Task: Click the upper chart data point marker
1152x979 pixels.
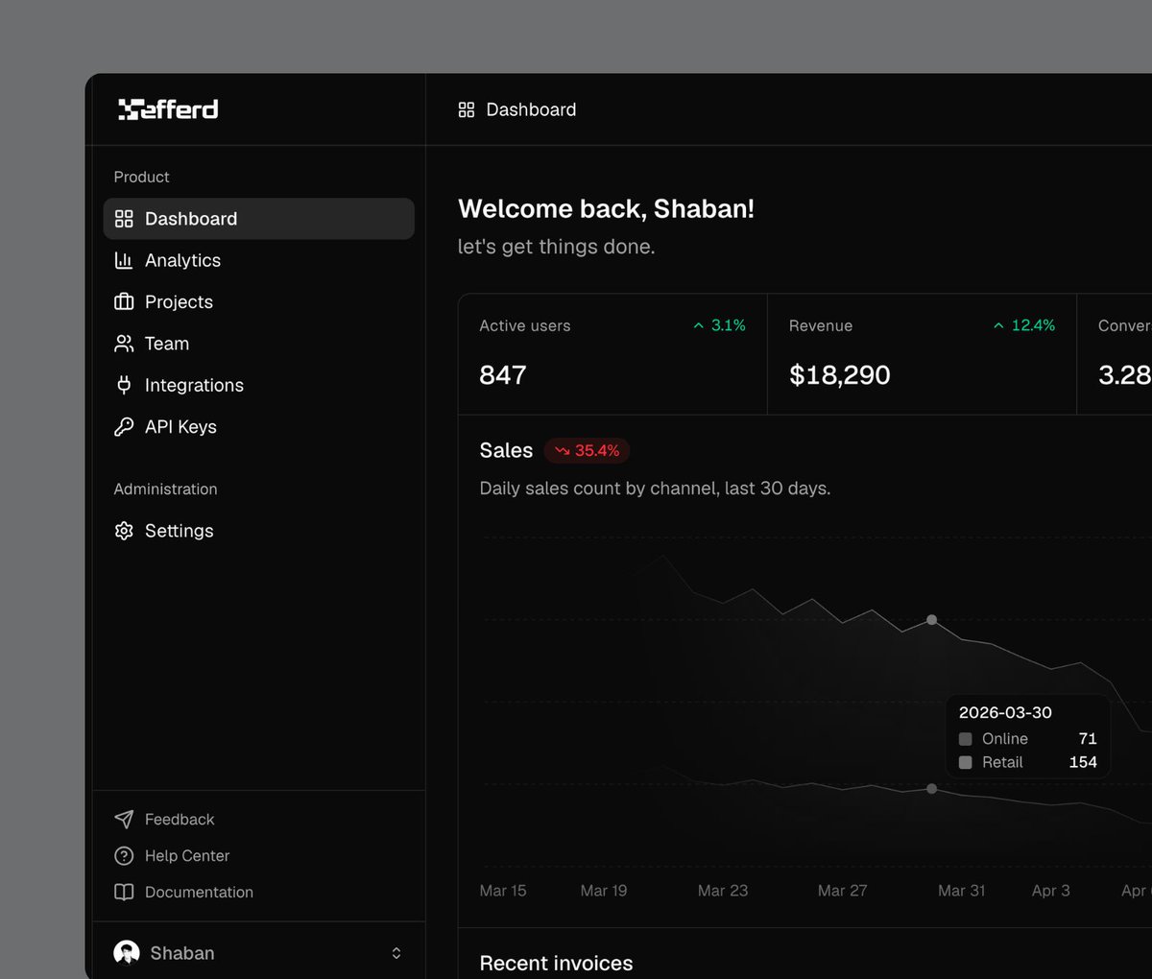Action: (x=932, y=620)
